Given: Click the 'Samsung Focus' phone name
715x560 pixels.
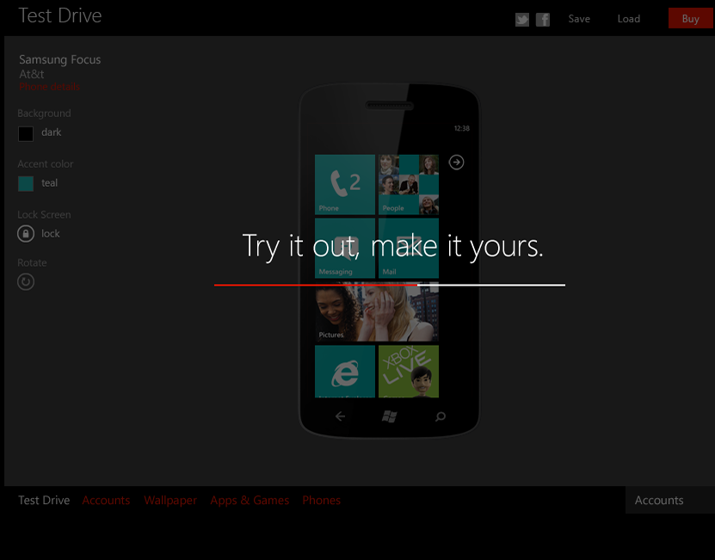Looking at the screenshot, I should coord(59,59).
